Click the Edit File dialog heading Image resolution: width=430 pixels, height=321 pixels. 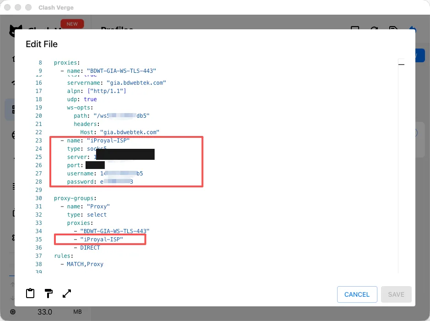tap(42, 44)
